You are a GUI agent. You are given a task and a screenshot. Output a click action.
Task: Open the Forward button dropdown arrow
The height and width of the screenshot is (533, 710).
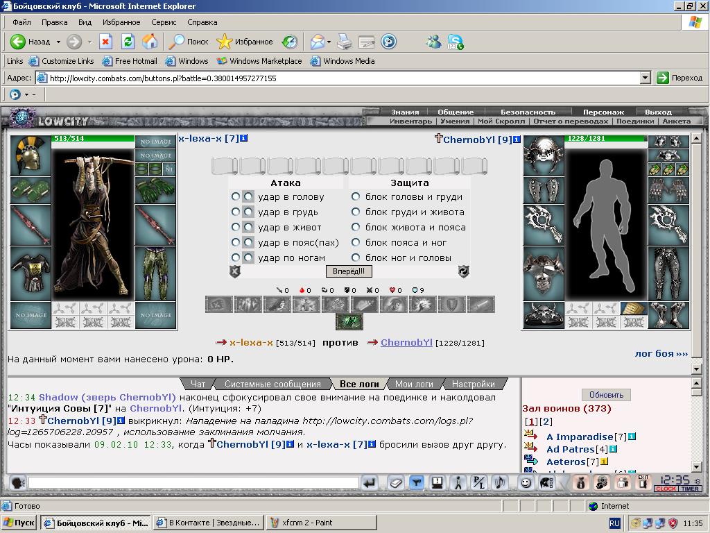[x=89, y=42]
